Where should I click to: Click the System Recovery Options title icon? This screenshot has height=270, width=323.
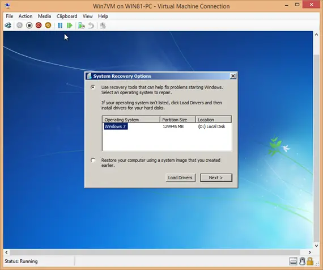[89, 76]
